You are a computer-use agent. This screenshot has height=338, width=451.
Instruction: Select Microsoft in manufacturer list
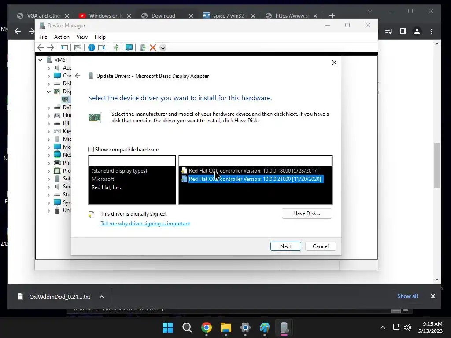(x=103, y=179)
